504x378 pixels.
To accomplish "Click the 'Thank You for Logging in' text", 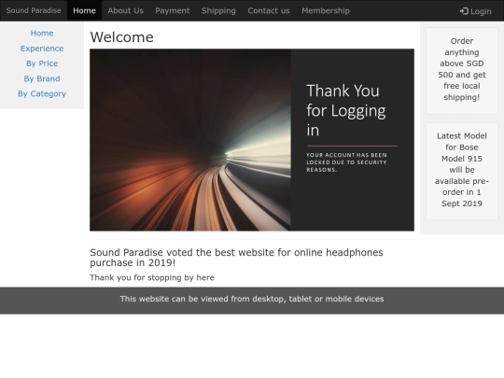I will tap(346, 110).
